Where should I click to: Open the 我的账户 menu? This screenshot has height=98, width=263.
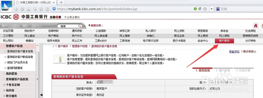point(29,31)
